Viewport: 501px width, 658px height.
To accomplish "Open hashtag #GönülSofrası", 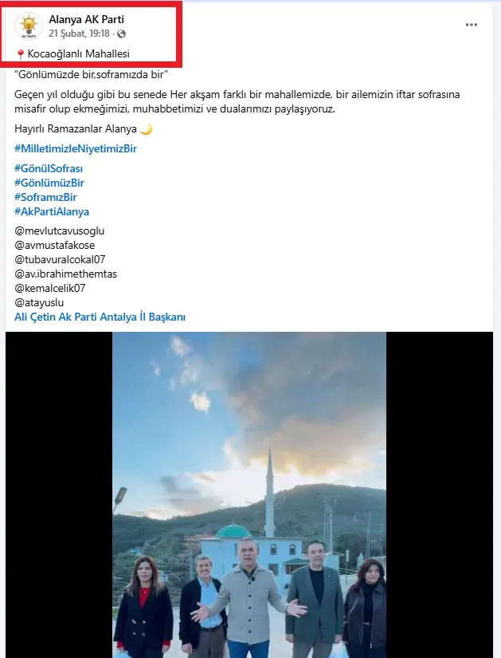I will click(x=49, y=169).
